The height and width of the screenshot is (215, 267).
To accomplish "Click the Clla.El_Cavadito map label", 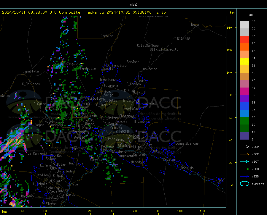I will (164, 49).
